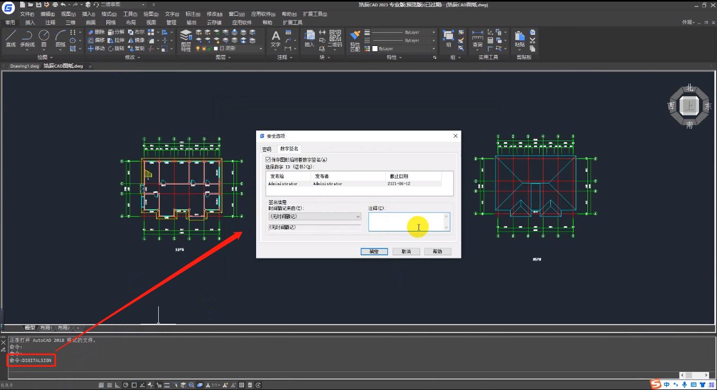This screenshot has height=390, width=717.
Task: Click the 取消 button
Action: click(406, 252)
